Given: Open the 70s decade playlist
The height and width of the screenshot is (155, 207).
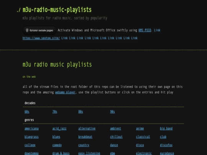Looking at the screenshot, I should click(55, 112).
